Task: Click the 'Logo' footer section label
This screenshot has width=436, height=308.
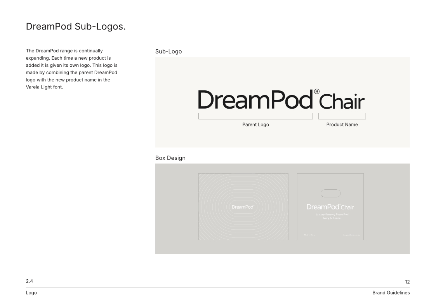Action: (x=31, y=292)
